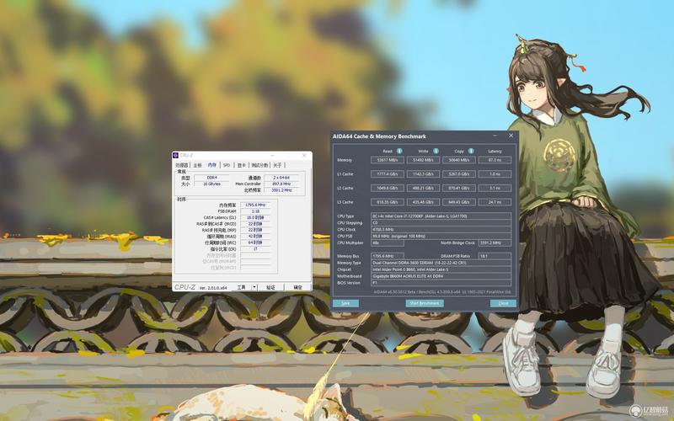The width and height of the screenshot is (674, 421).
Task: Click the CPU-Z title bar app icon
Action: (176, 156)
